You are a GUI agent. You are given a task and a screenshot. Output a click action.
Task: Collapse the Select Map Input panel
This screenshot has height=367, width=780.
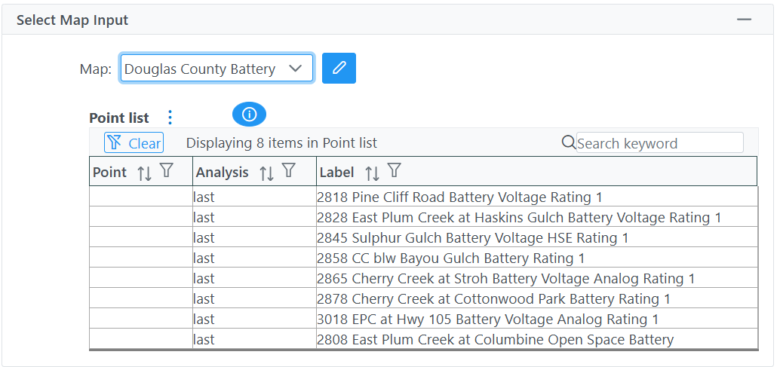(x=745, y=20)
